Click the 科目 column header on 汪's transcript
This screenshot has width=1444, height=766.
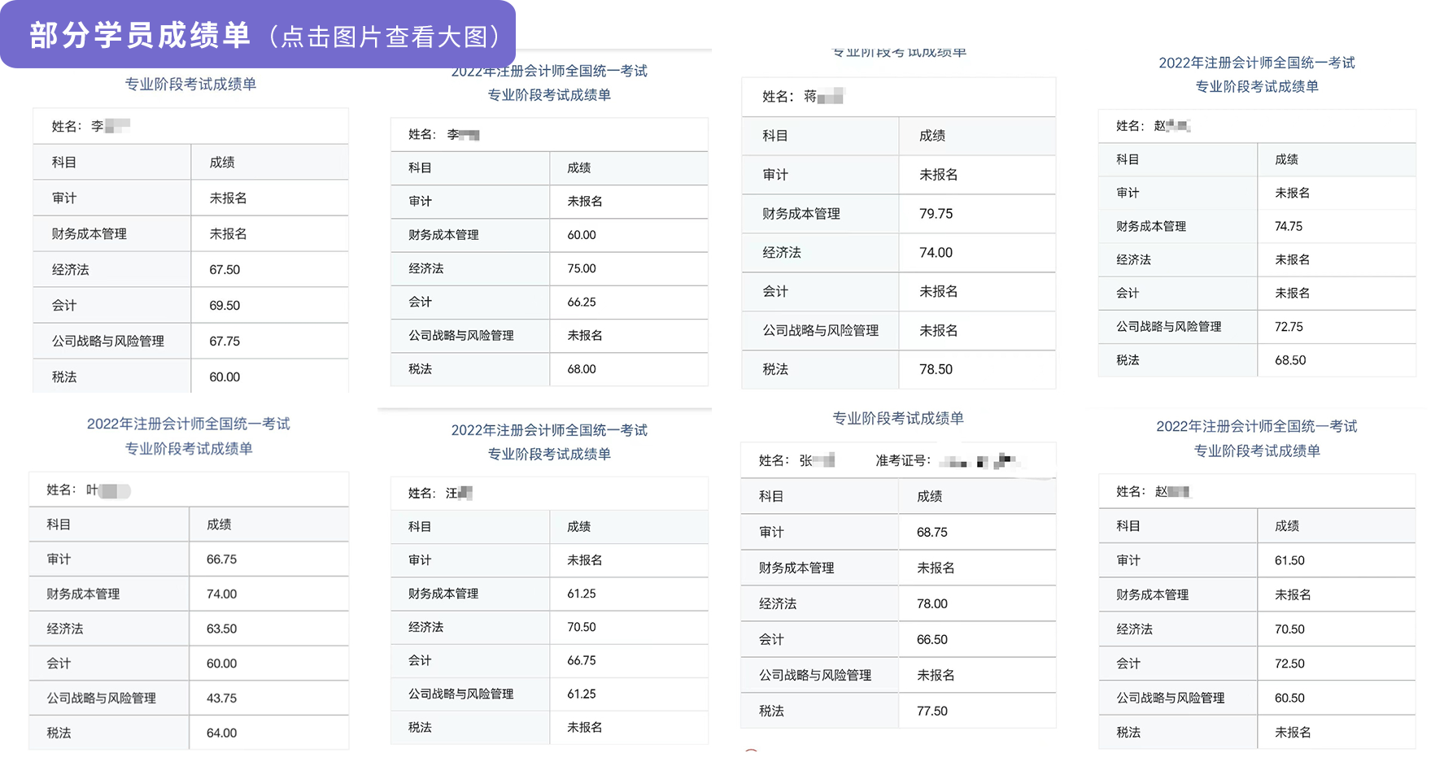click(x=420, y=527)
